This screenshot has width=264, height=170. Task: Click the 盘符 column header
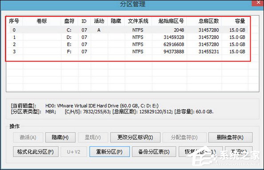69,21
